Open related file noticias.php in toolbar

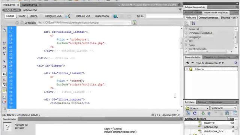coord(30,10)
